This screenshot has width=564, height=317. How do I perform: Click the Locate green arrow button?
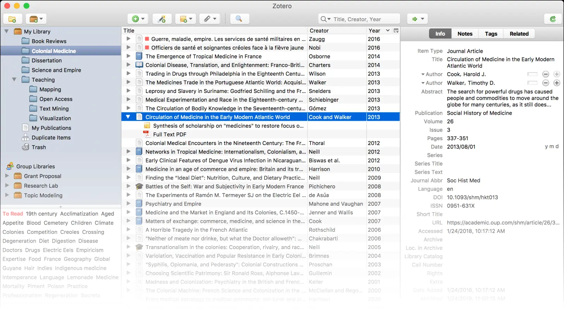[418, 19]
